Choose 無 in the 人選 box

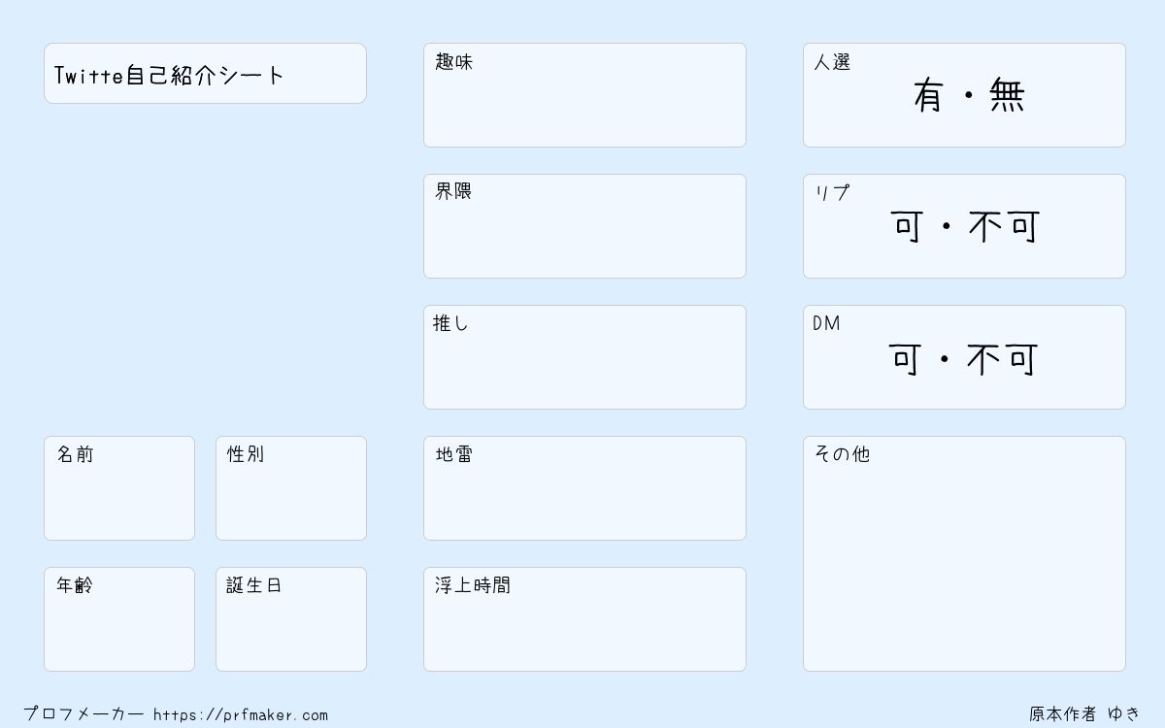(1008, 95)
